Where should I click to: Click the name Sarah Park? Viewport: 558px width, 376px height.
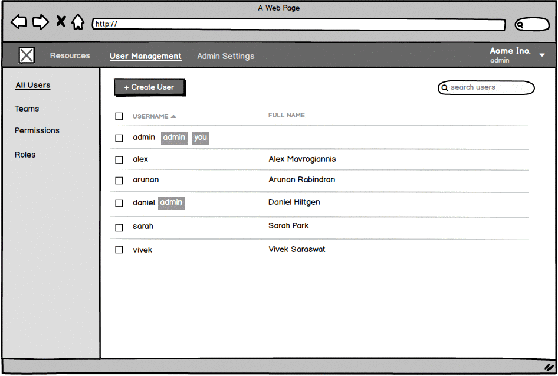pyautogui.click(x=288, y=225)
